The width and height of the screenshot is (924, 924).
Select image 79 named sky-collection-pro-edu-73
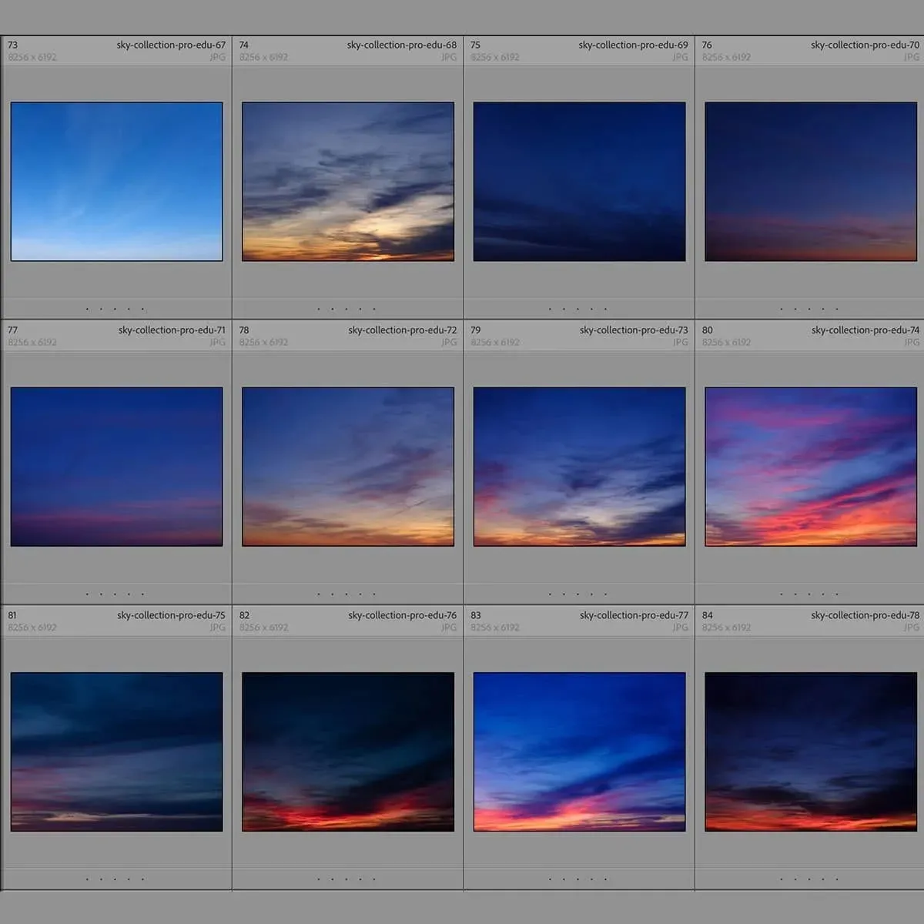tap(579, 467)
